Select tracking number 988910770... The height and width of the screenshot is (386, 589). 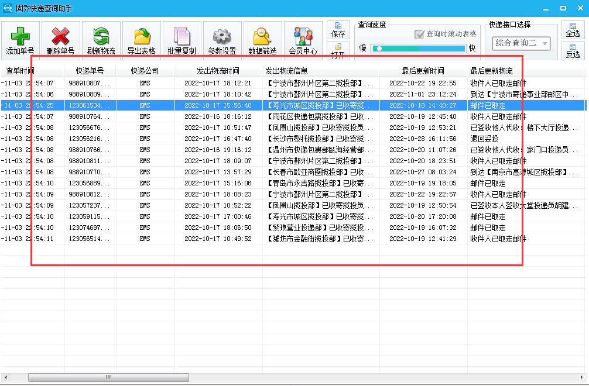click(x=89, y=172)
